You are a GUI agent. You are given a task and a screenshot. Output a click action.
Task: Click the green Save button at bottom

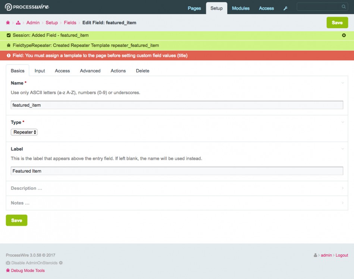(x=16, y=220)
